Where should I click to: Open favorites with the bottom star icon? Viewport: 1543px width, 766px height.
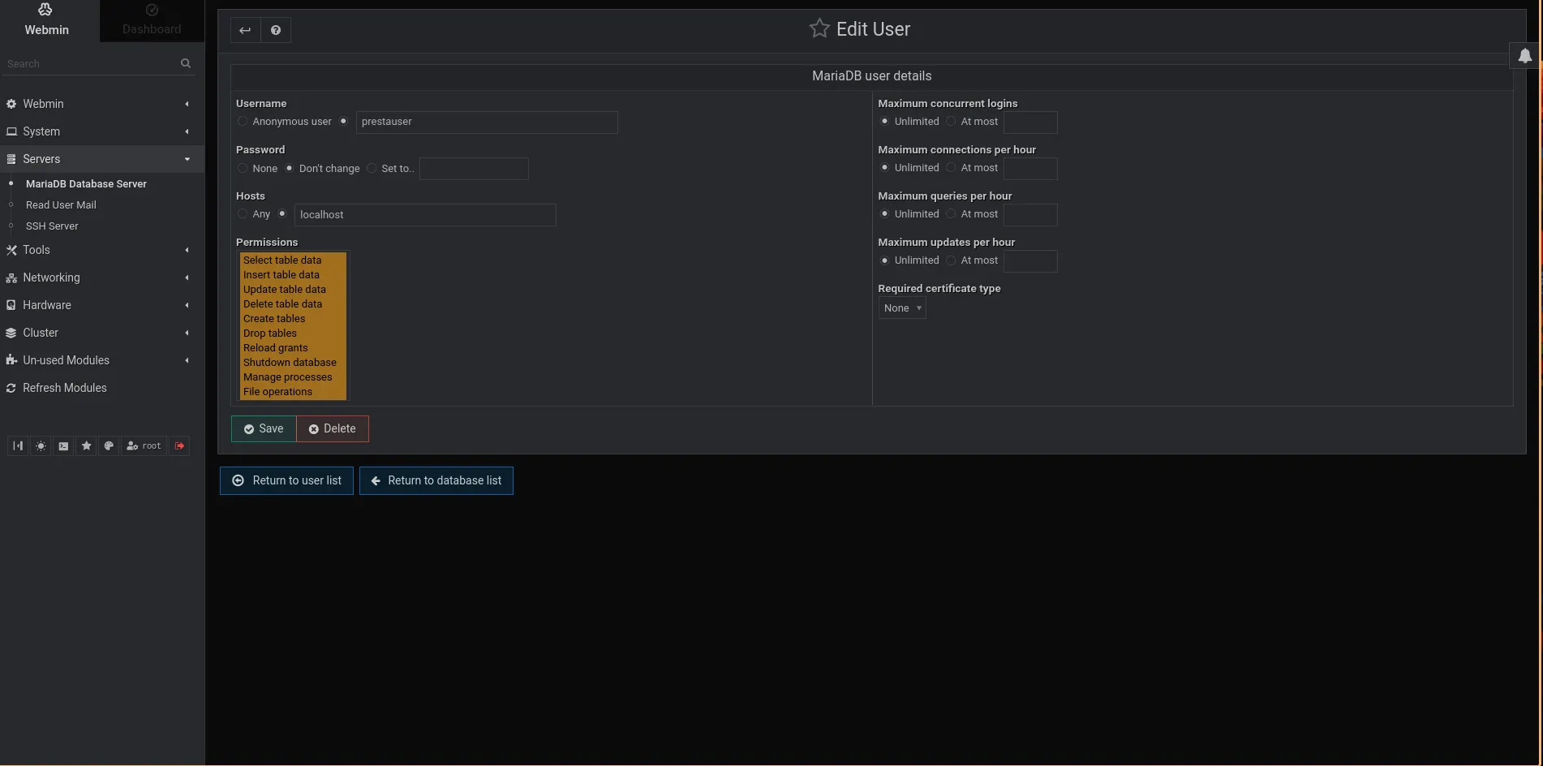pos(86,446)
